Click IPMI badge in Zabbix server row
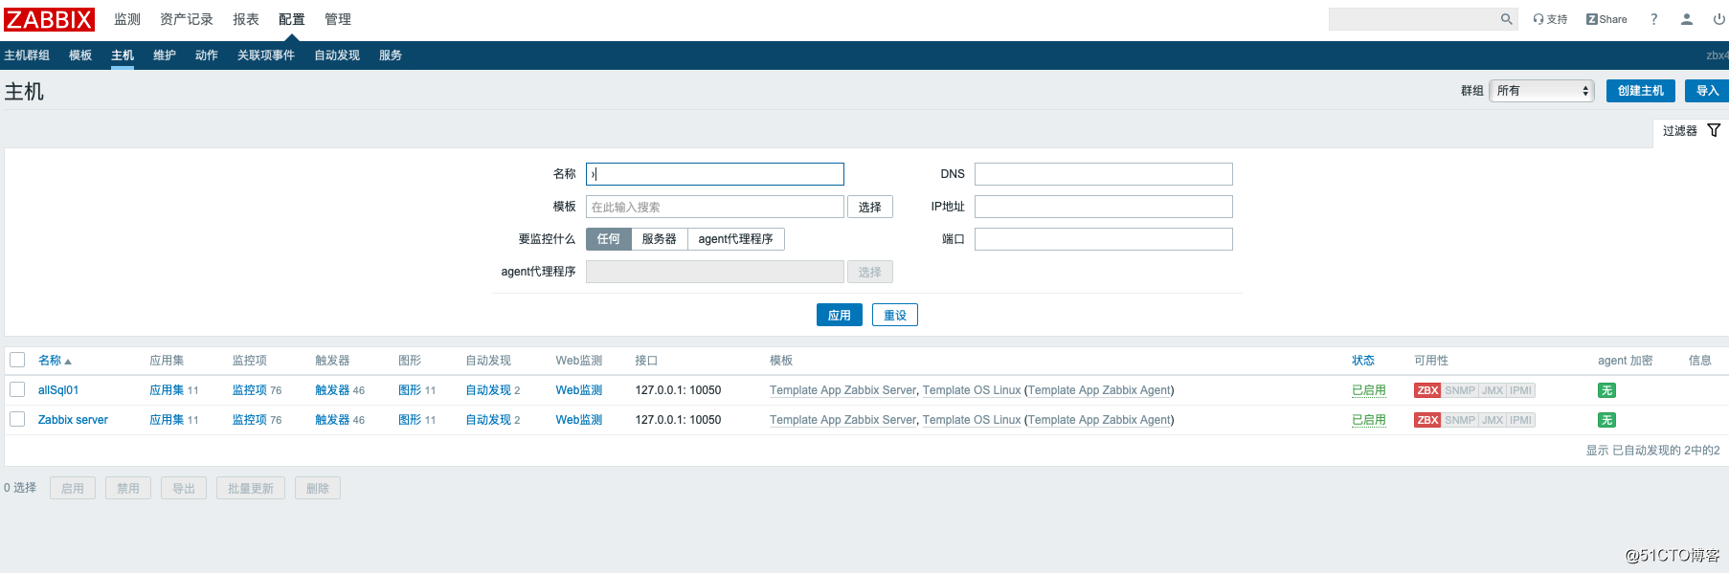 click(1521, 420)
